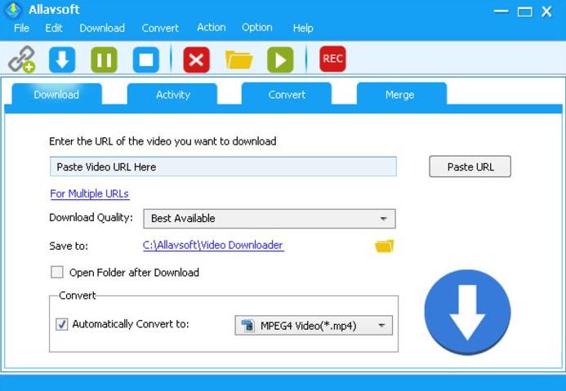Start screen recording with REC icon
This screenshot has height=391, width=566.
point(332,59)
